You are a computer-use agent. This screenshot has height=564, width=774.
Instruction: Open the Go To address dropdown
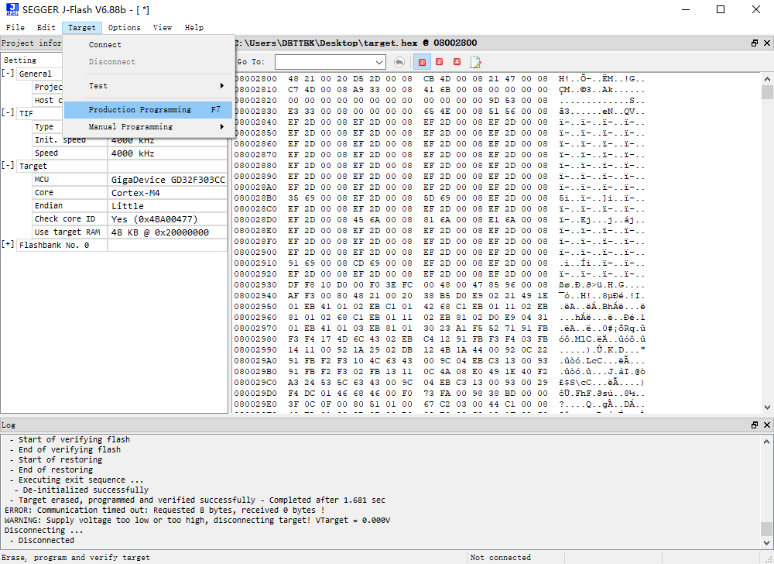(x=379, y=62)
